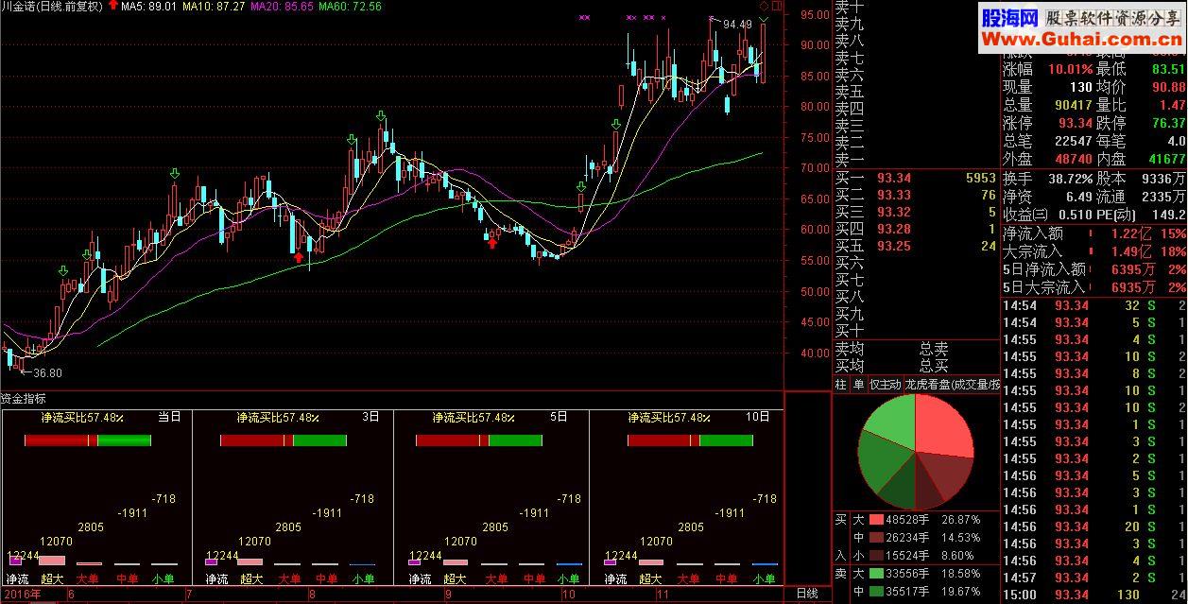Click the 5日净流入额 value 6395万

1134,269
